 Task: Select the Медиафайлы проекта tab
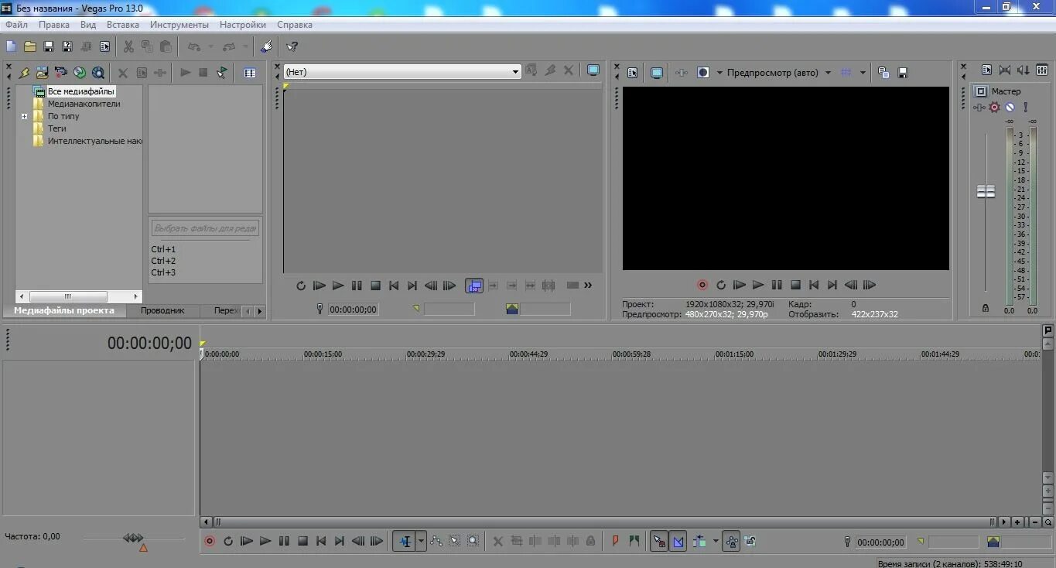[64, 310]
